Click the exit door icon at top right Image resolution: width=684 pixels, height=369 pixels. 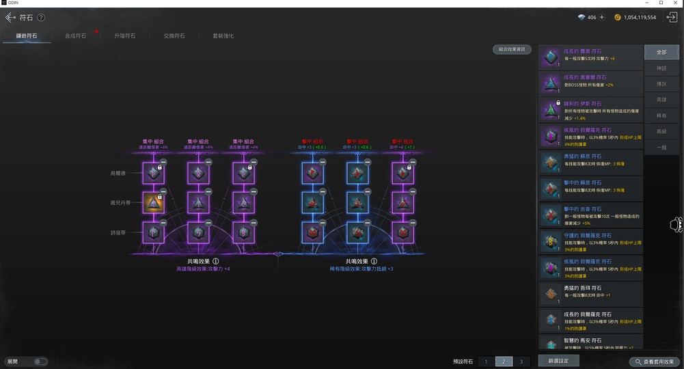point(672,17)
